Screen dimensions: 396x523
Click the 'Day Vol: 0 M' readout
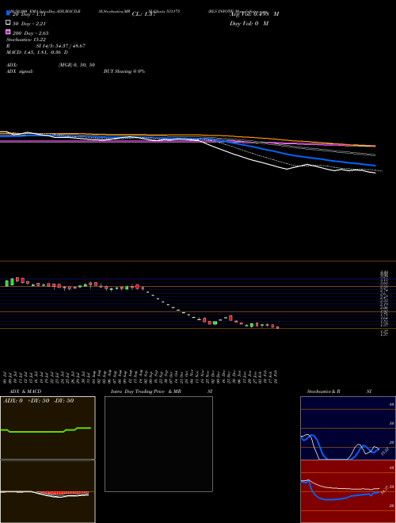coord(249,24)
